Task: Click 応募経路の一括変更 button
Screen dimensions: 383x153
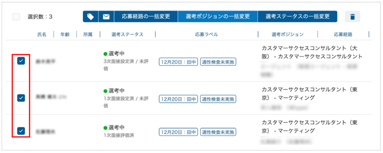Action: [x=146, y=16]
